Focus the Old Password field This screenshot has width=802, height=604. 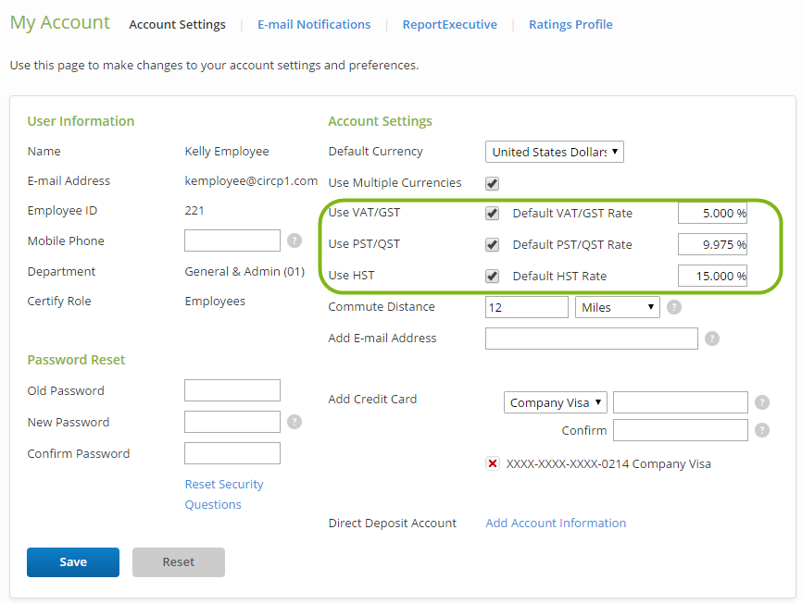[232, 390]
